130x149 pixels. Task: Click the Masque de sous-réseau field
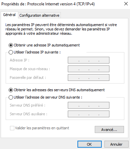point(88,69)
